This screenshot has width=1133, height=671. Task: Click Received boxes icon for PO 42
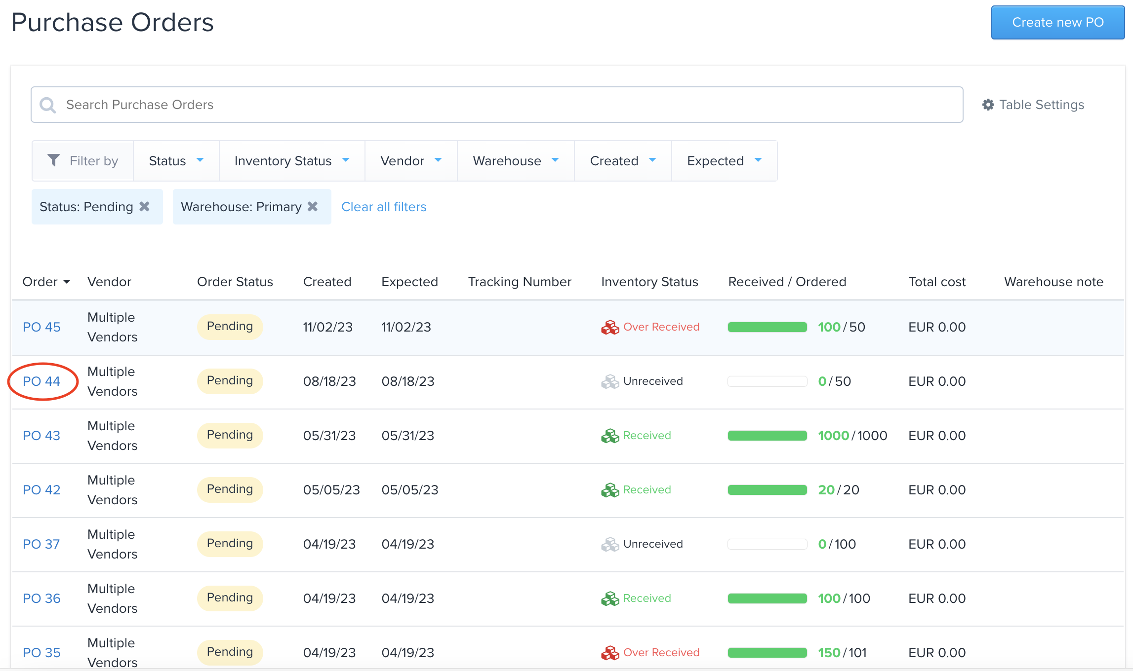point(610,490)
